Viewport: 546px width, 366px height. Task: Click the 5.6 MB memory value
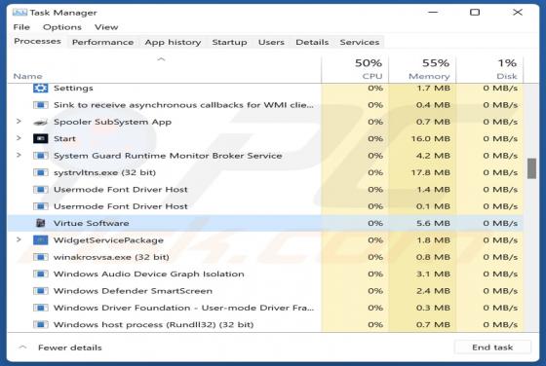click(x=433, y=223)
